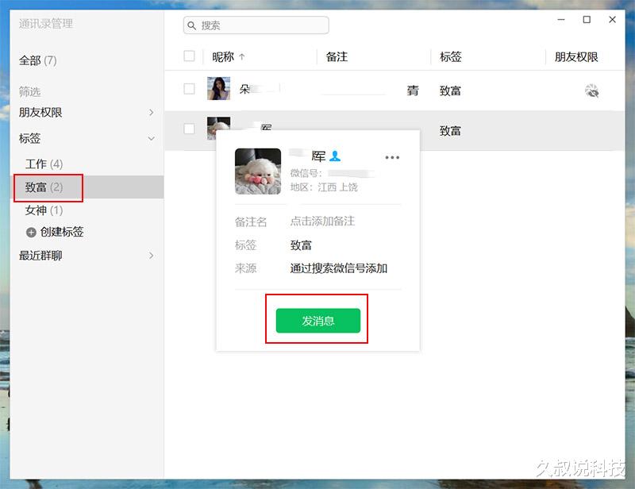Click the magnifier icon in the search box
635x489 pixels.
(192, 25)
